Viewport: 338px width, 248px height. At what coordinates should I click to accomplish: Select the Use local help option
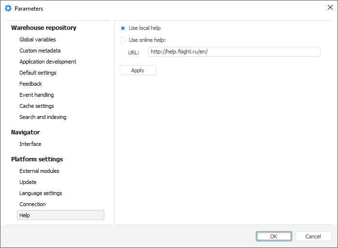pos(123,28)
